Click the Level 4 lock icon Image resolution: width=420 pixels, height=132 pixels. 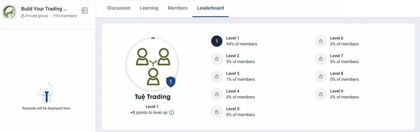217,94
